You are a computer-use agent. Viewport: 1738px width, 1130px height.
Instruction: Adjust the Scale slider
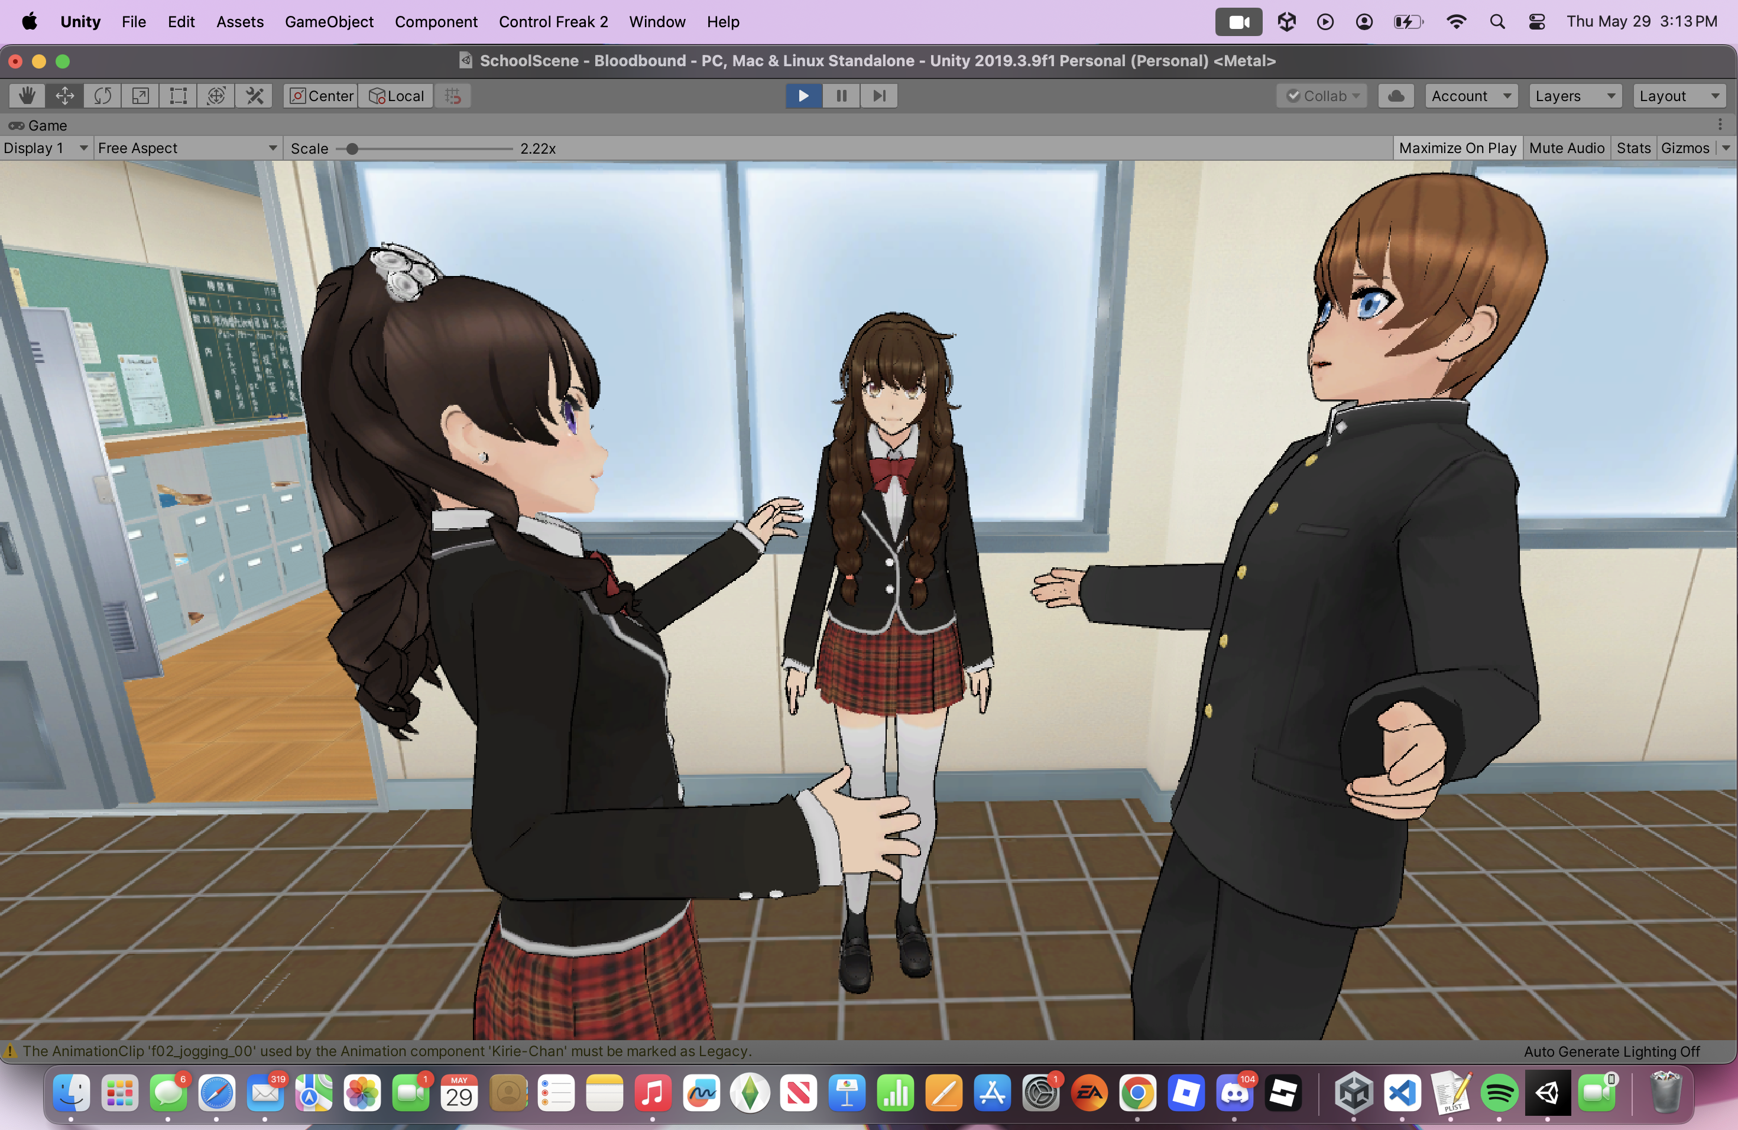click(x=423, y=149)
